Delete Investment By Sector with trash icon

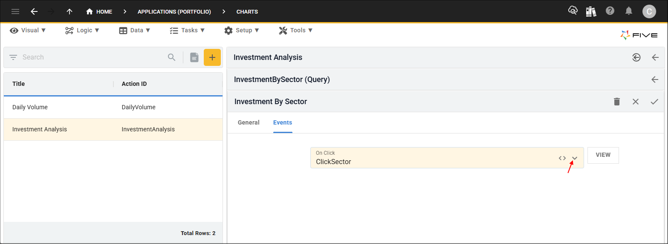click(617, 102)
